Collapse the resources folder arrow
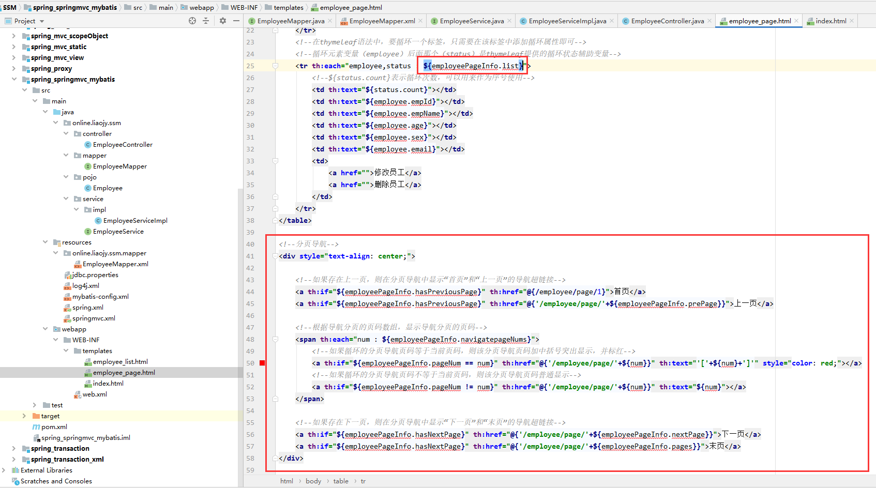Image resolution: width=876 pixels, height=488 pixels. point(45,242)
